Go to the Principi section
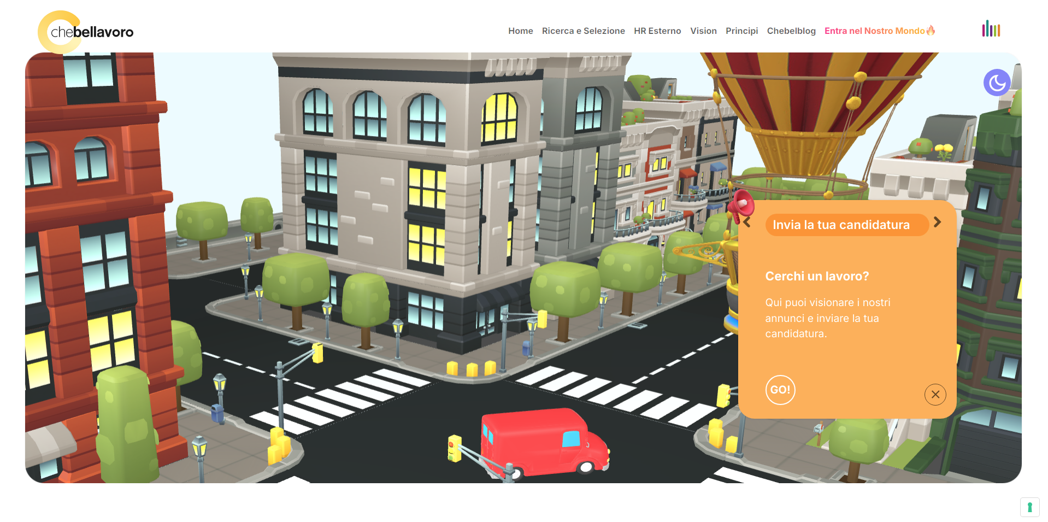1048x522 pixels. click(x=741, y=31)
